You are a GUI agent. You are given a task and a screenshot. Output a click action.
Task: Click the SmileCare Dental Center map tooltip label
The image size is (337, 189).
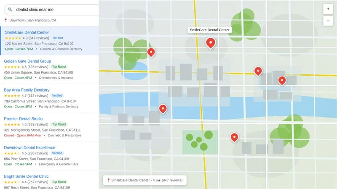tap(210, 30)
